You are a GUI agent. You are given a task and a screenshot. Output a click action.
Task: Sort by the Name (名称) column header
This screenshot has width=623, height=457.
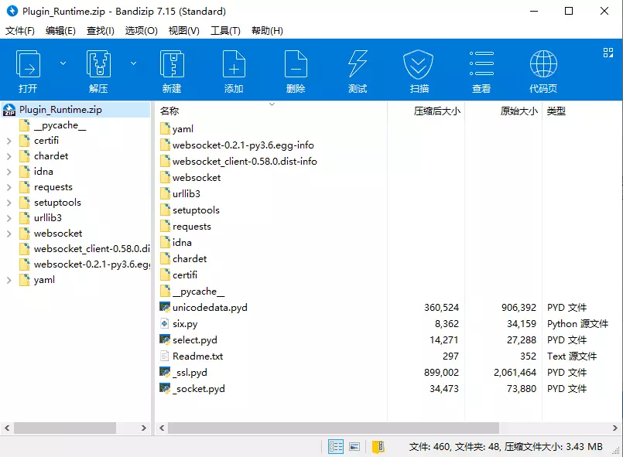(x=271, y=111)
